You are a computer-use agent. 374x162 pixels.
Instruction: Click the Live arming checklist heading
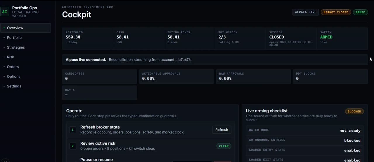tap(266, 111)
